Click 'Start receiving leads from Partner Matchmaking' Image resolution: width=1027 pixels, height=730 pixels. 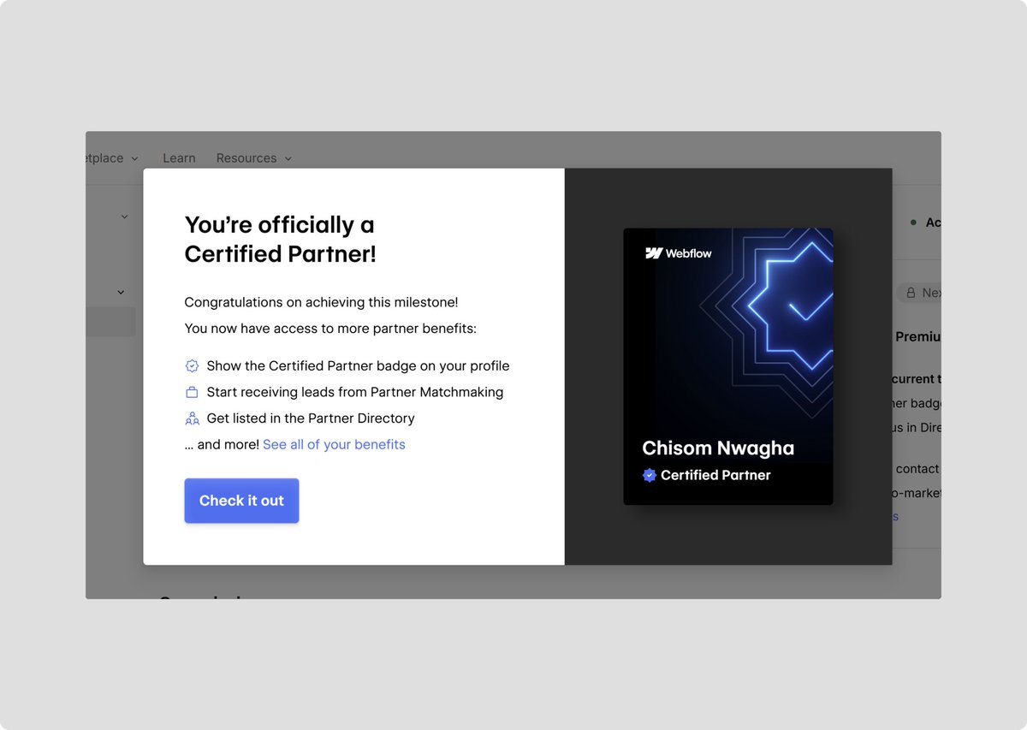[x=355, y=392]
